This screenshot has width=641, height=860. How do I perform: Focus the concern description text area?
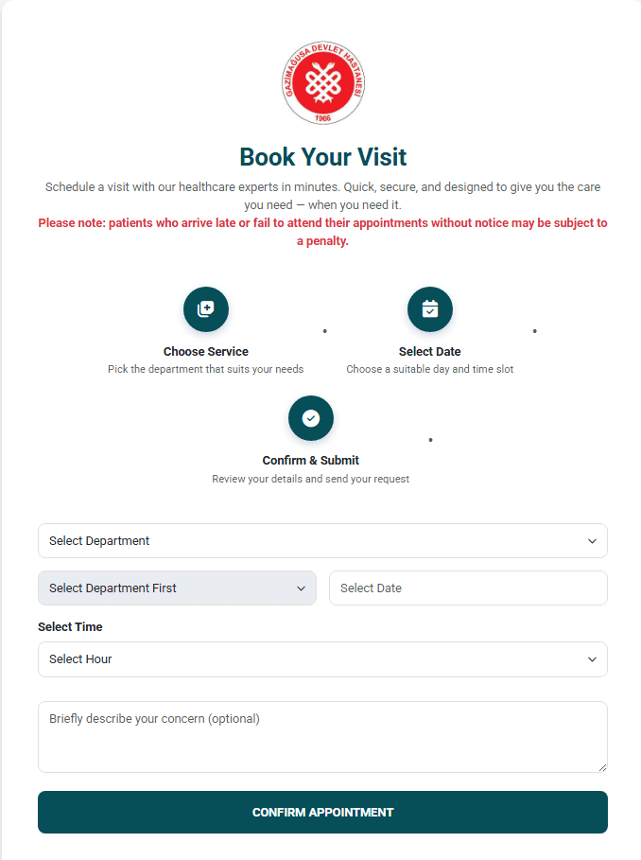(x=322, y=737)
